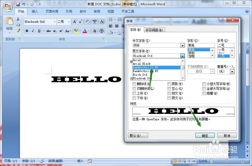Image resolution: width=252 pixels, height=166 pixels.
Task: Open 着重号 emphasis mark dropdown
Action: coord(232,71)
